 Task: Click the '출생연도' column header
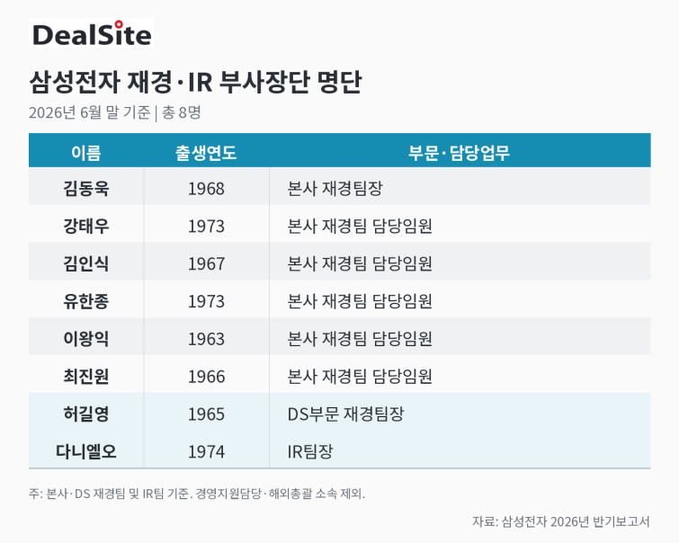coord(206,153)
